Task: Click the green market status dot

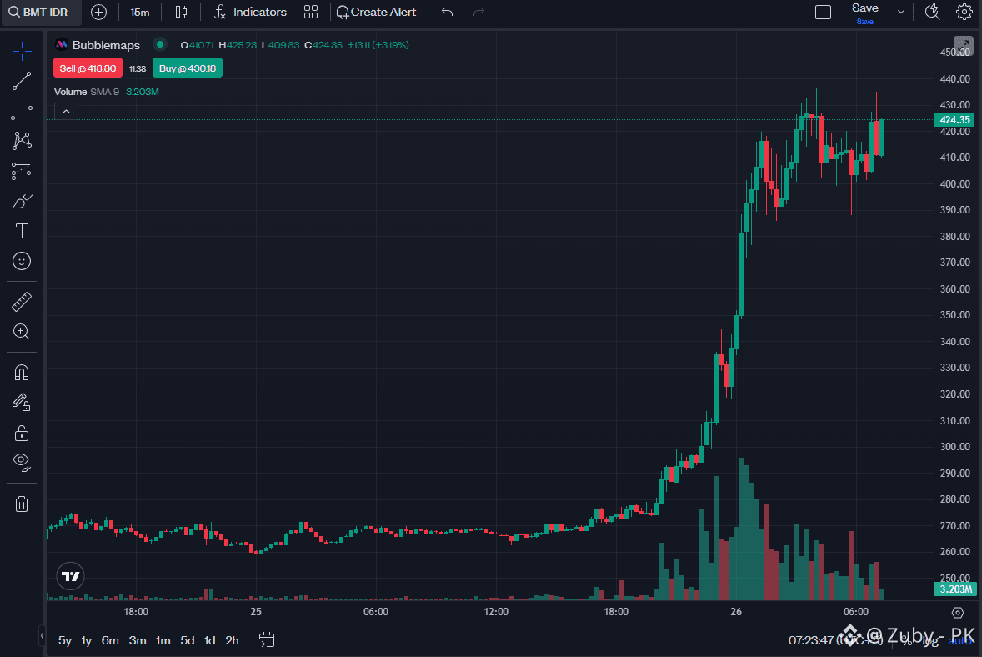Action: (x=160, y=44)
